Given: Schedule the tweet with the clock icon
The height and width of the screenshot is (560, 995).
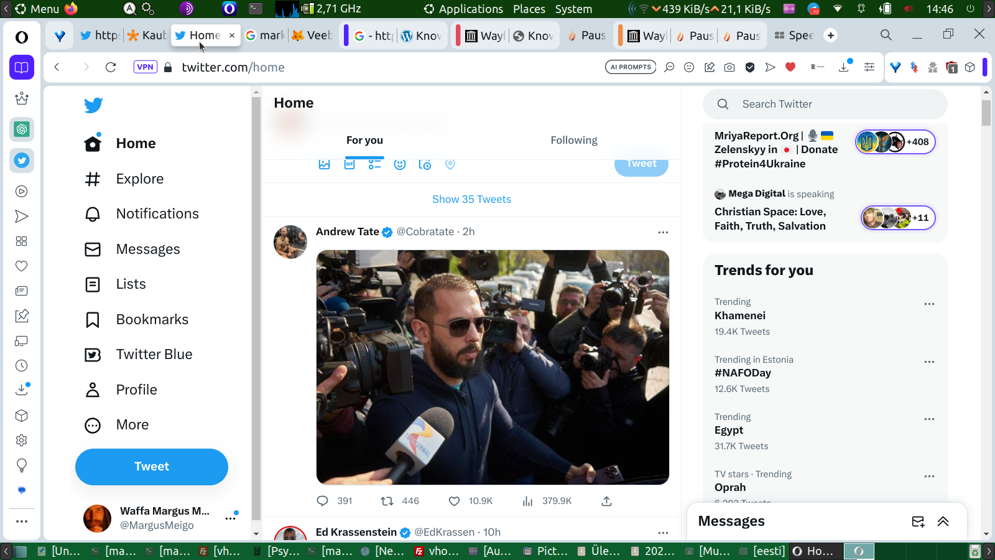Looking at the screenshot, I should tap(425, 164).
